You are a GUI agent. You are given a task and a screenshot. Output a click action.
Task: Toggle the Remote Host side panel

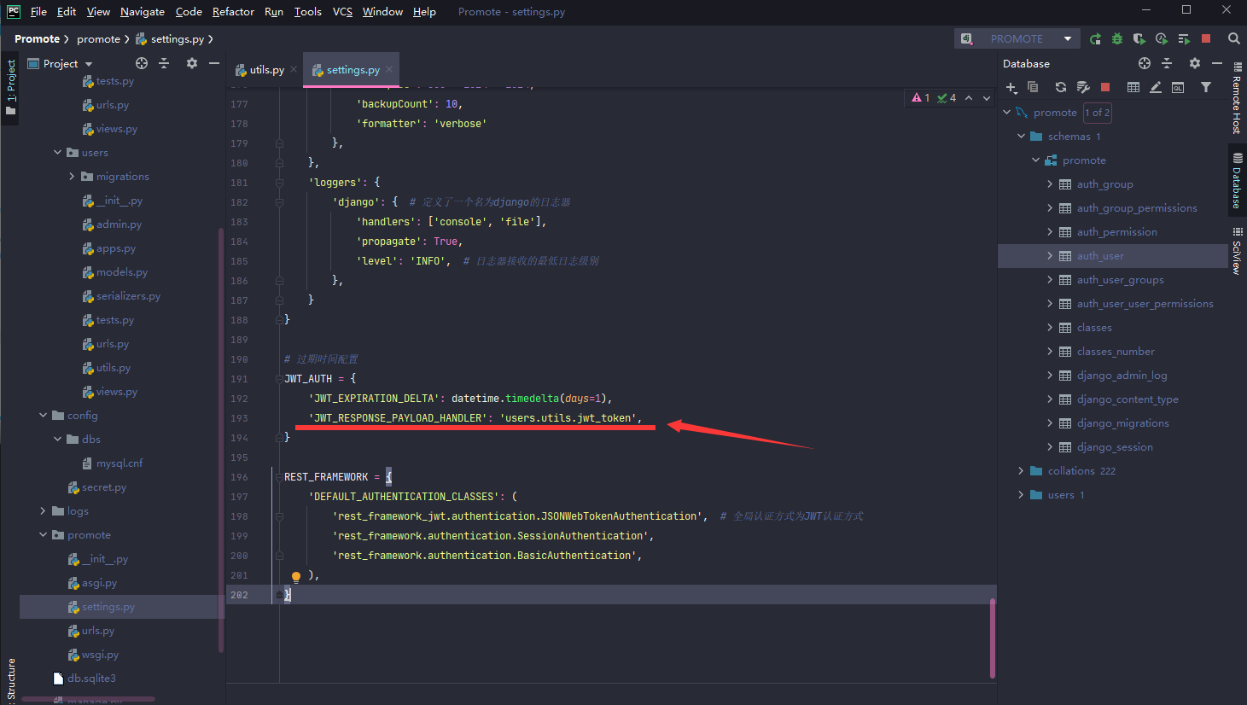(x=1237, y=98)
